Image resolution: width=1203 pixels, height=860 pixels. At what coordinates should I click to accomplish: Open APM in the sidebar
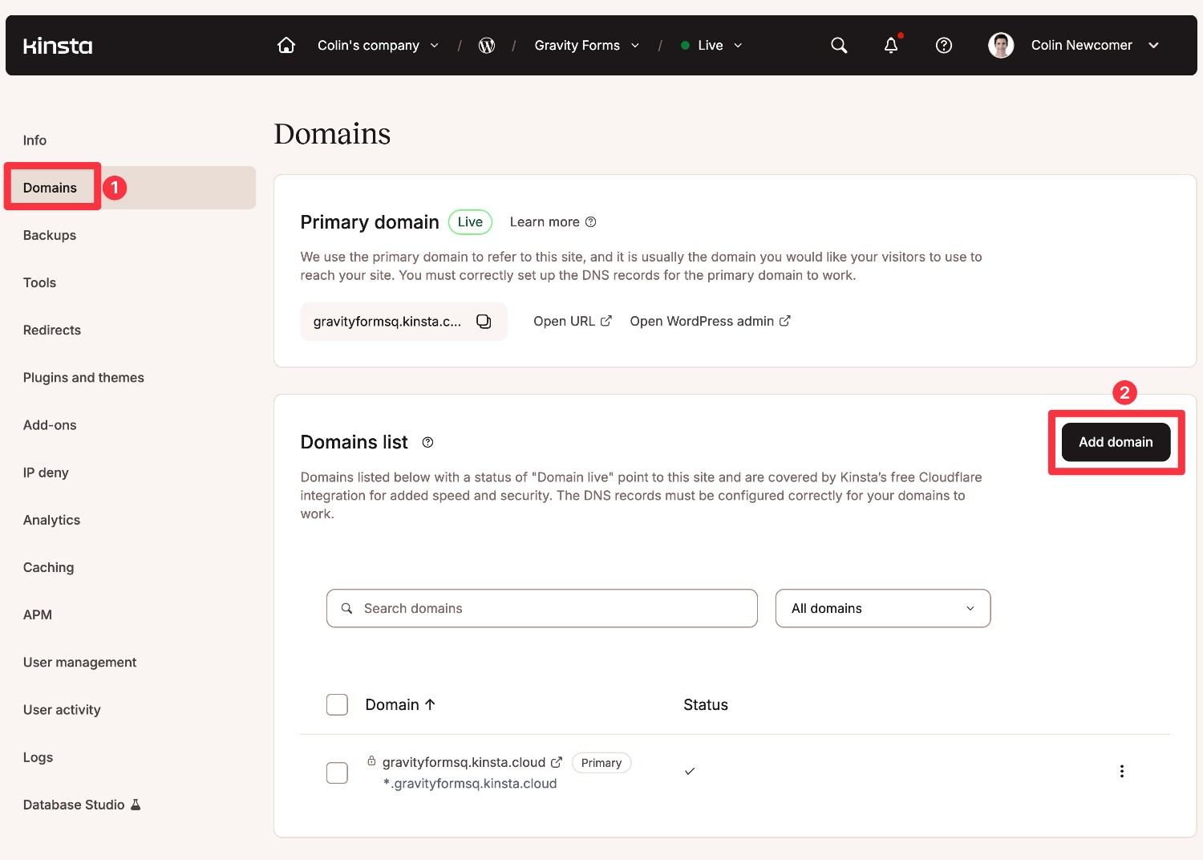pos(38,615)
